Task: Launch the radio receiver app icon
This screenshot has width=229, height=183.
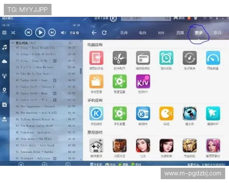Action: (143, 58)
